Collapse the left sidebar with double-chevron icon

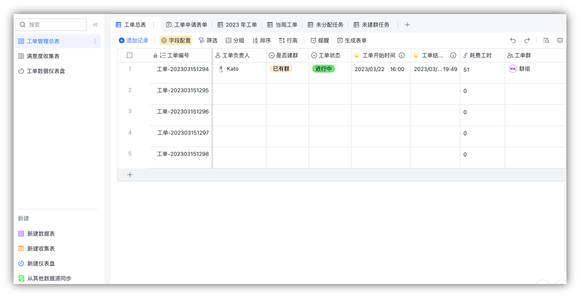click(x=95, y=25)
